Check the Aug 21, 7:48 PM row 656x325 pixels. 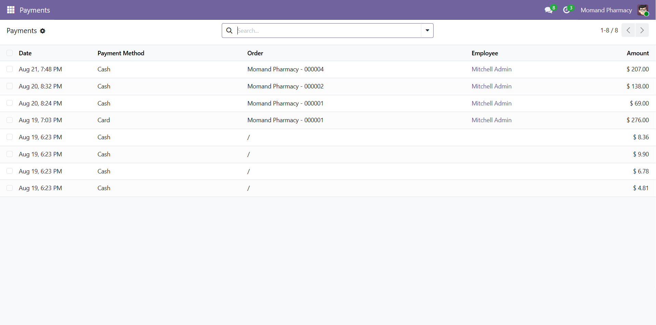click(x=10, y=69)
